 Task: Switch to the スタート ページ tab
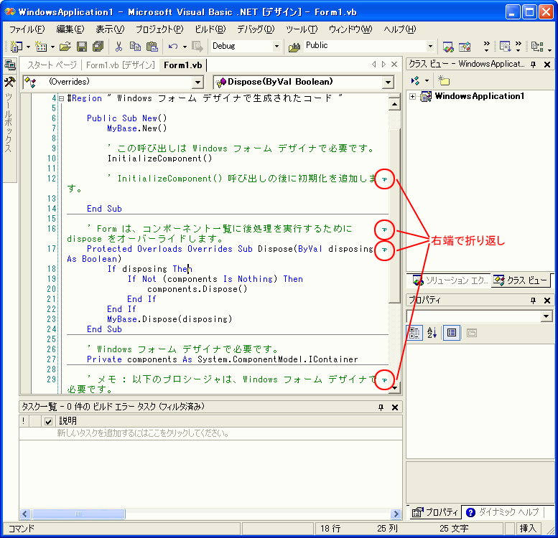(52, 65)
